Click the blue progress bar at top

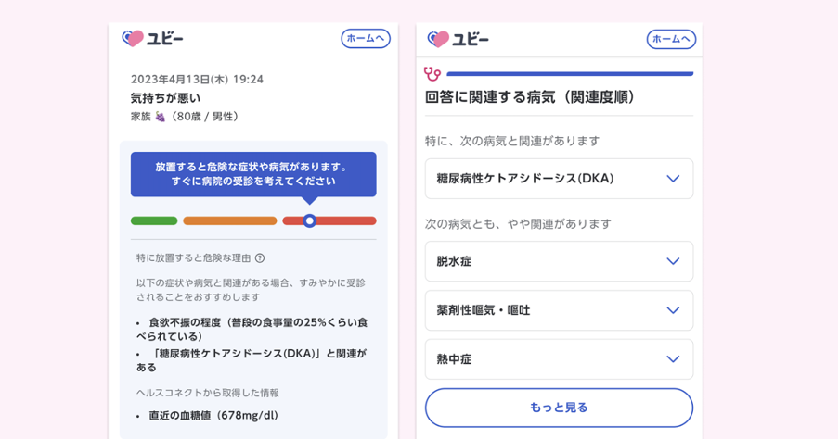569,73
